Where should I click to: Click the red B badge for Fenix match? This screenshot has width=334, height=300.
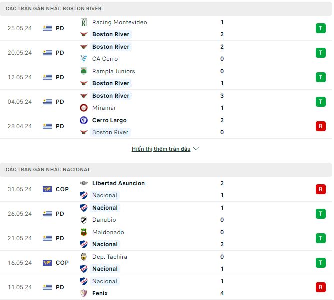tap(320, 287)
